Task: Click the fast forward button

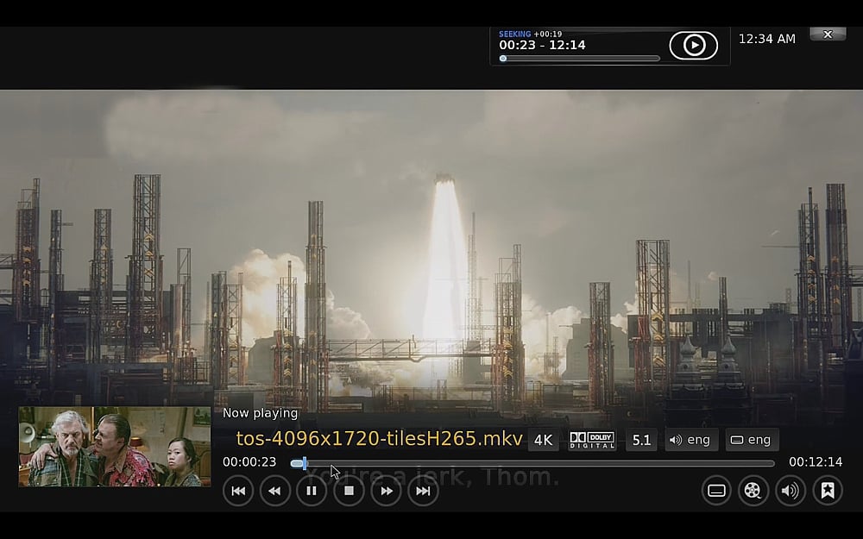Action: coord(387,491)
